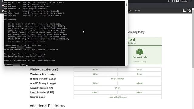
Task: Open the language translation icon
Action: (x=189, y=11)
